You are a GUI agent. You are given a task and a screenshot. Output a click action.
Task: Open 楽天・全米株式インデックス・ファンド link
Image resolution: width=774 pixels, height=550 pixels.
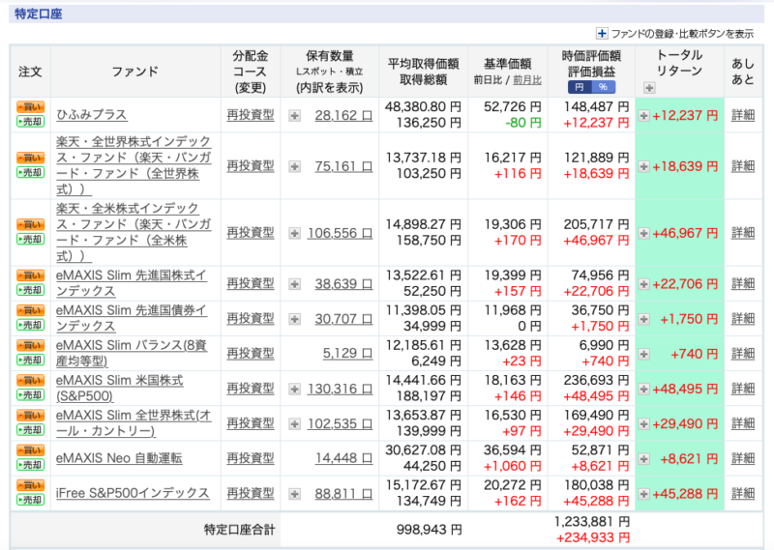[x=134, y=232]
